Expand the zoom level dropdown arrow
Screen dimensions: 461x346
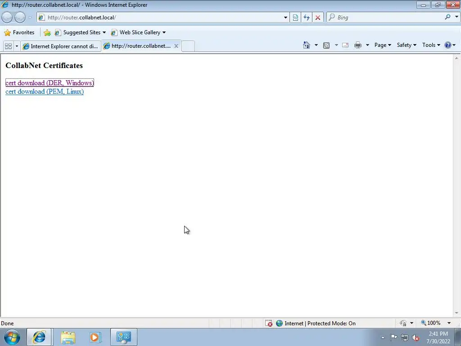[x=449, y=323]
